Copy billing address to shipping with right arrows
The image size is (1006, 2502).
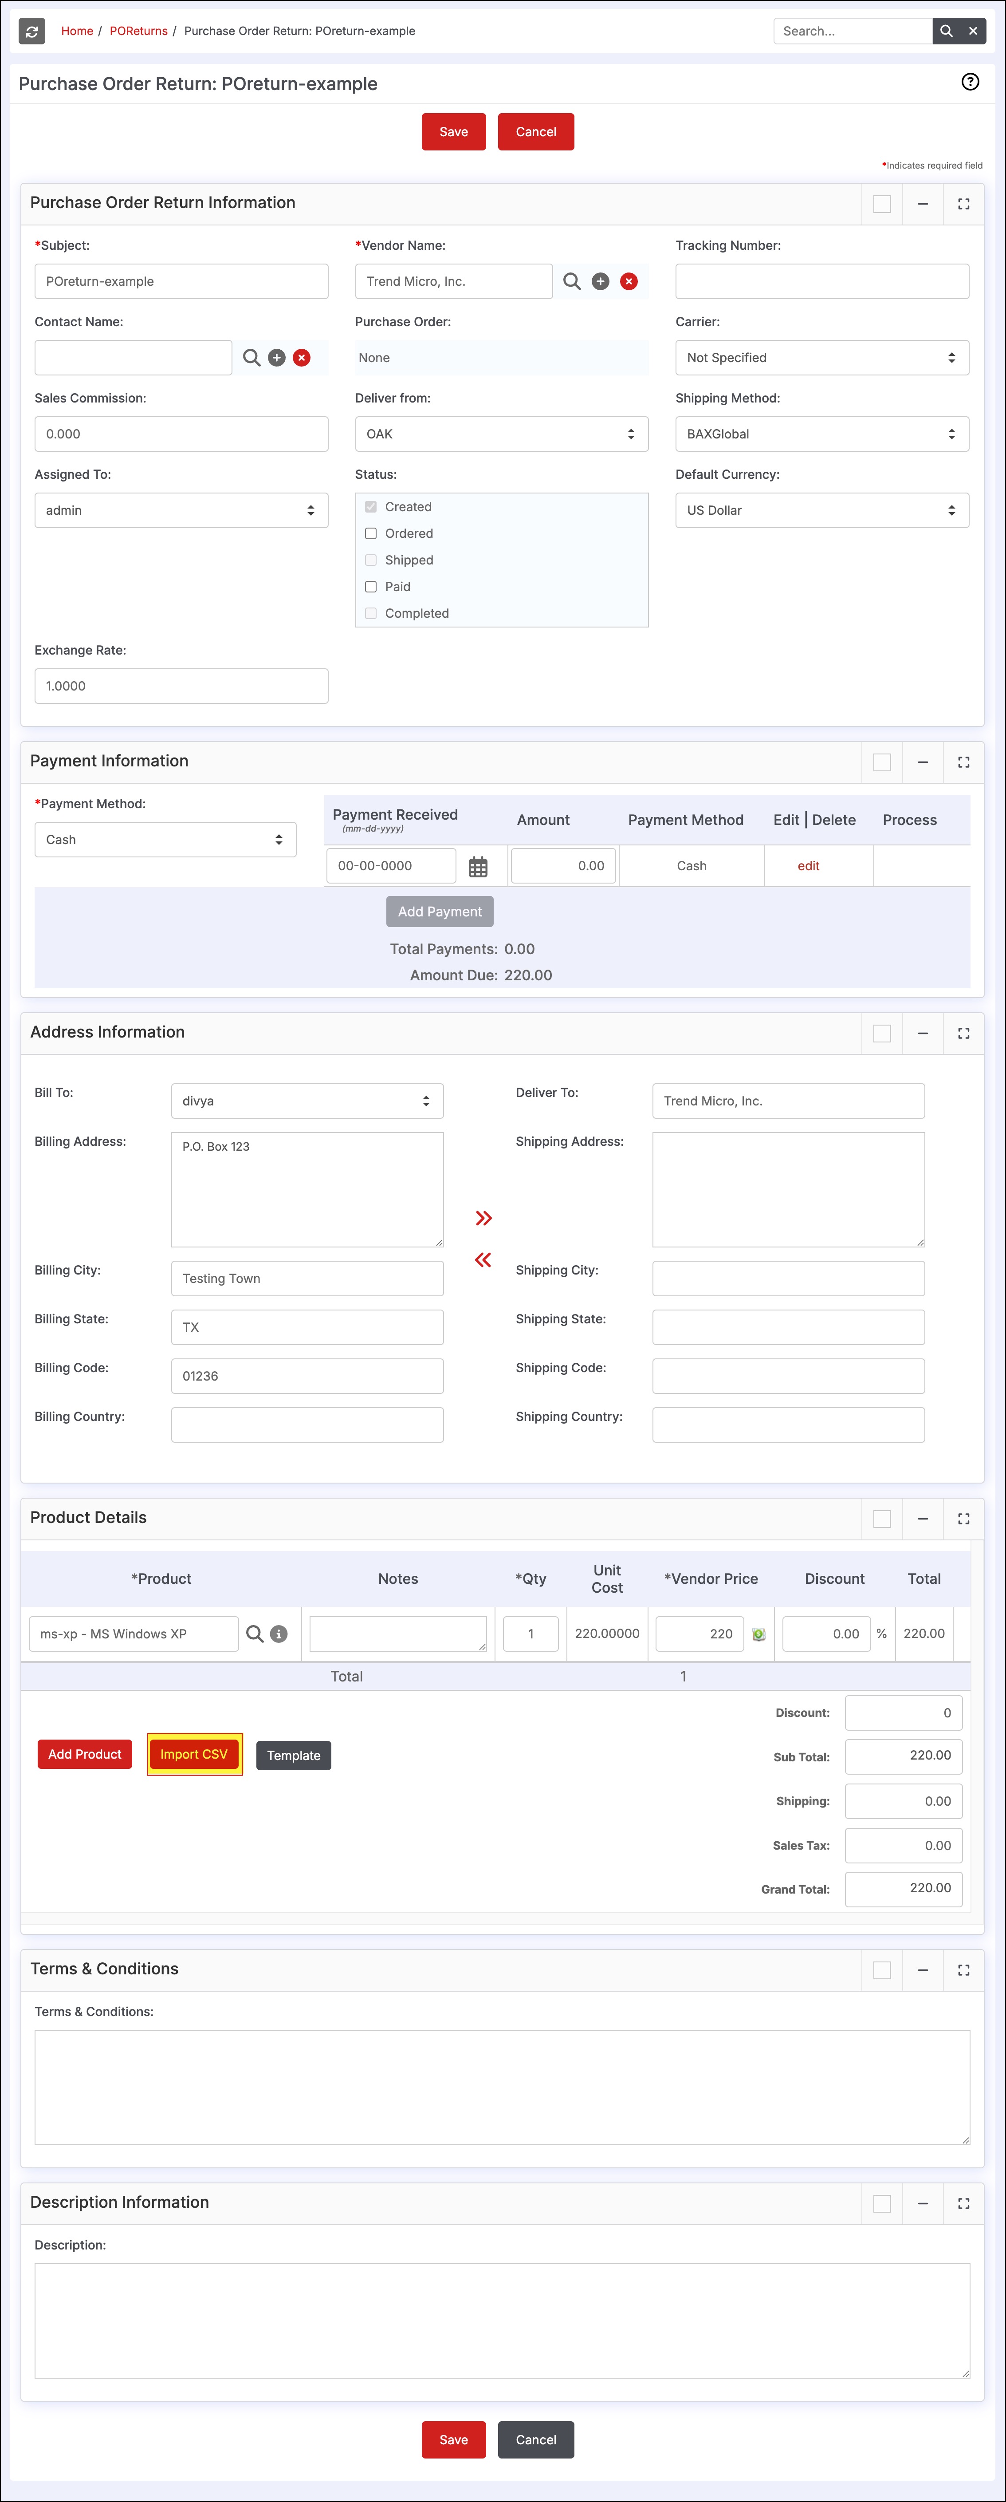click(x=483, y=1218)
